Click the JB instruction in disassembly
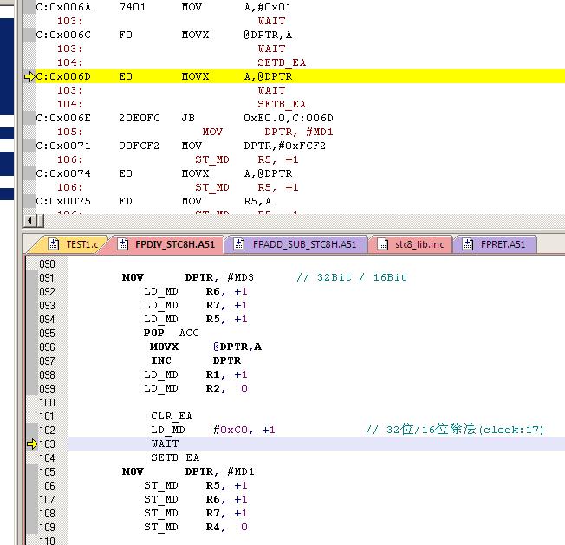 tap(188, 118)
